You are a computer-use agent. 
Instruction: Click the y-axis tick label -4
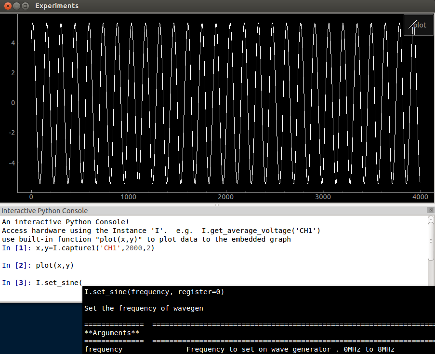(x=12, y=163)
